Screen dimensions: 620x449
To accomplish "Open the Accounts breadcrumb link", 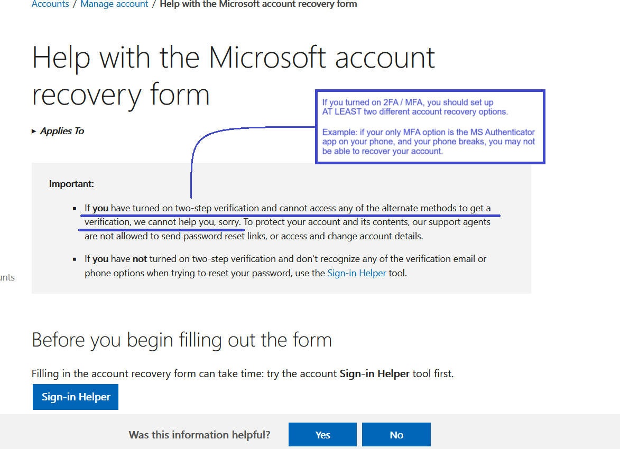I will (x=50, y=4).
